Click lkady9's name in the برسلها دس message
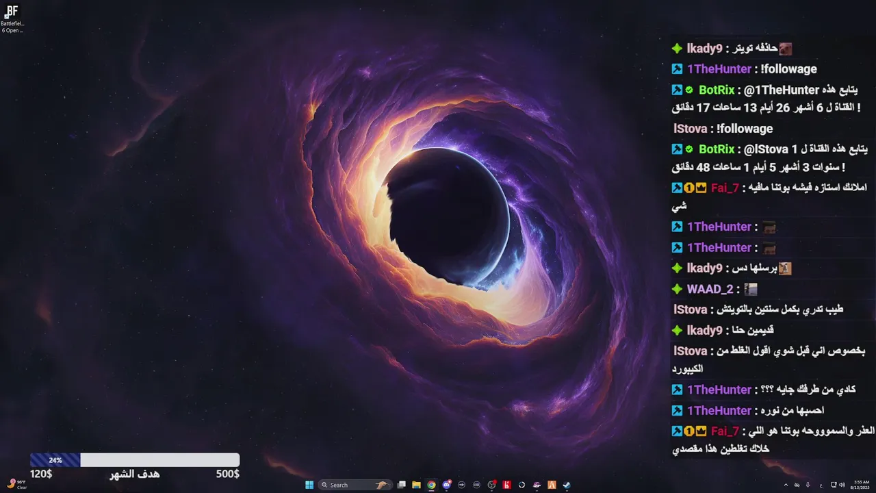 (704, 268)
